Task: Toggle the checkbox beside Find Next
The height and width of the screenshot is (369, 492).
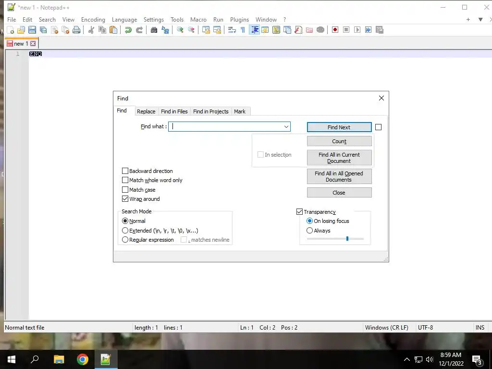Action: 379,127
